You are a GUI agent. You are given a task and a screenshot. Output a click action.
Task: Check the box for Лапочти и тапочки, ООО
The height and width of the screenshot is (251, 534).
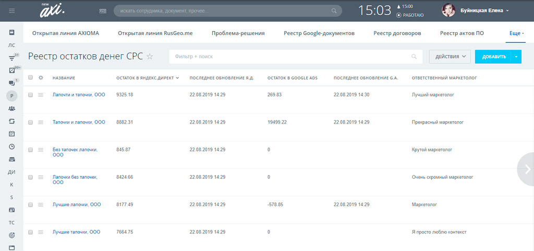(x=31, y=95)
